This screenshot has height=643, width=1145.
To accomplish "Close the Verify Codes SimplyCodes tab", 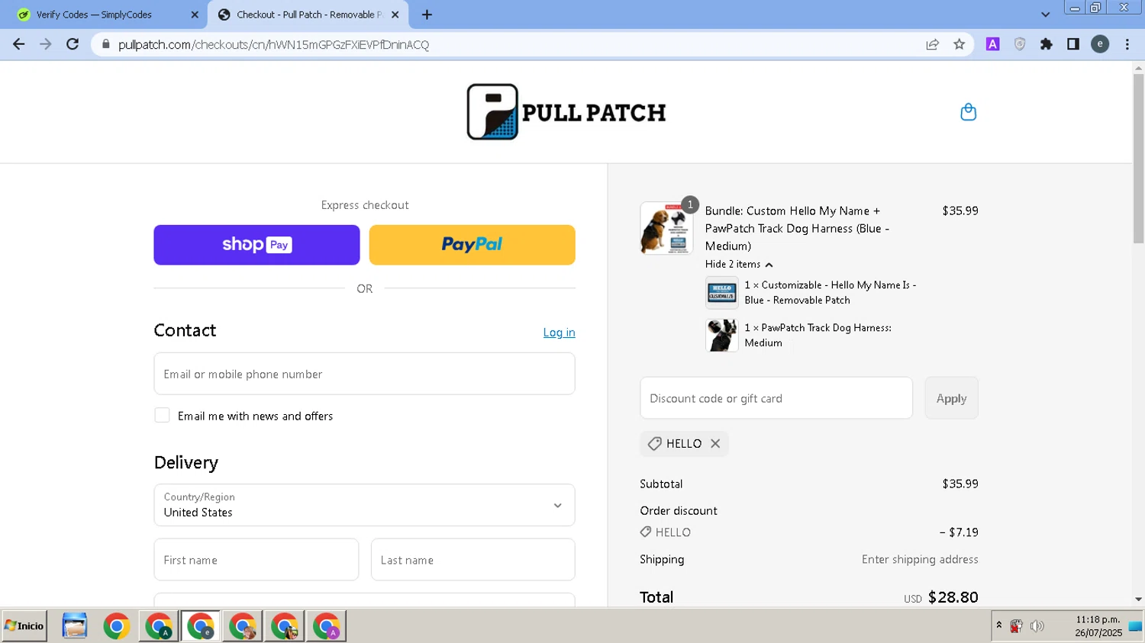I will click(x=195, y=14).
